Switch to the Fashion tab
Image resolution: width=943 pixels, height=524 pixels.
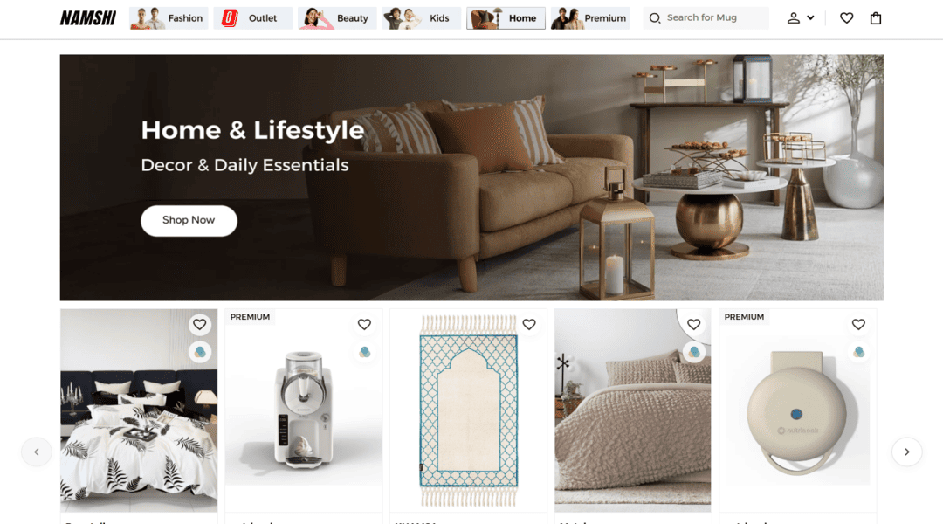pos(169,18)
